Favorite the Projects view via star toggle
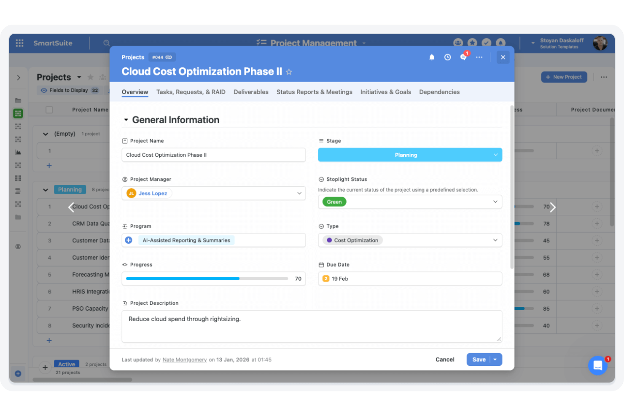 90,77
